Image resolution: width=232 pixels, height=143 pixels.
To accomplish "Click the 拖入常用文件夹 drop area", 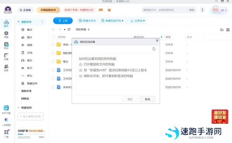I will point(31,116).
